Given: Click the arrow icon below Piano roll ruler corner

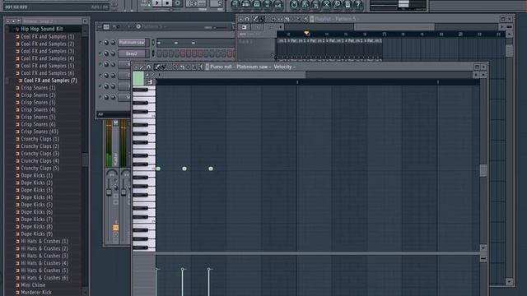Looking at the screenshot, I should 150,82.
